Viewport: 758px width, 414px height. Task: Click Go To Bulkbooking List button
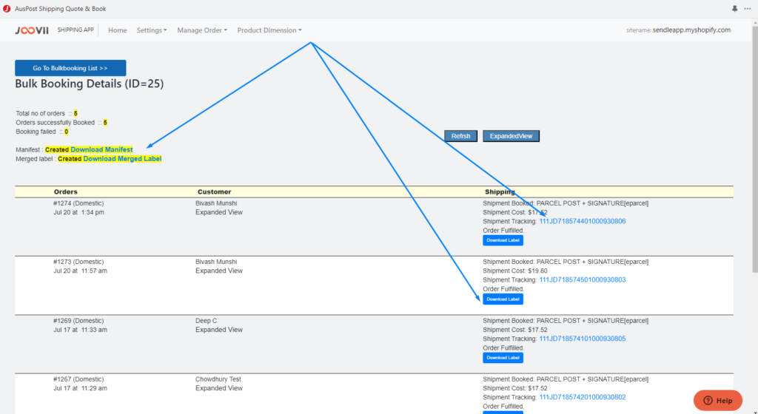[x=70, y=68]
